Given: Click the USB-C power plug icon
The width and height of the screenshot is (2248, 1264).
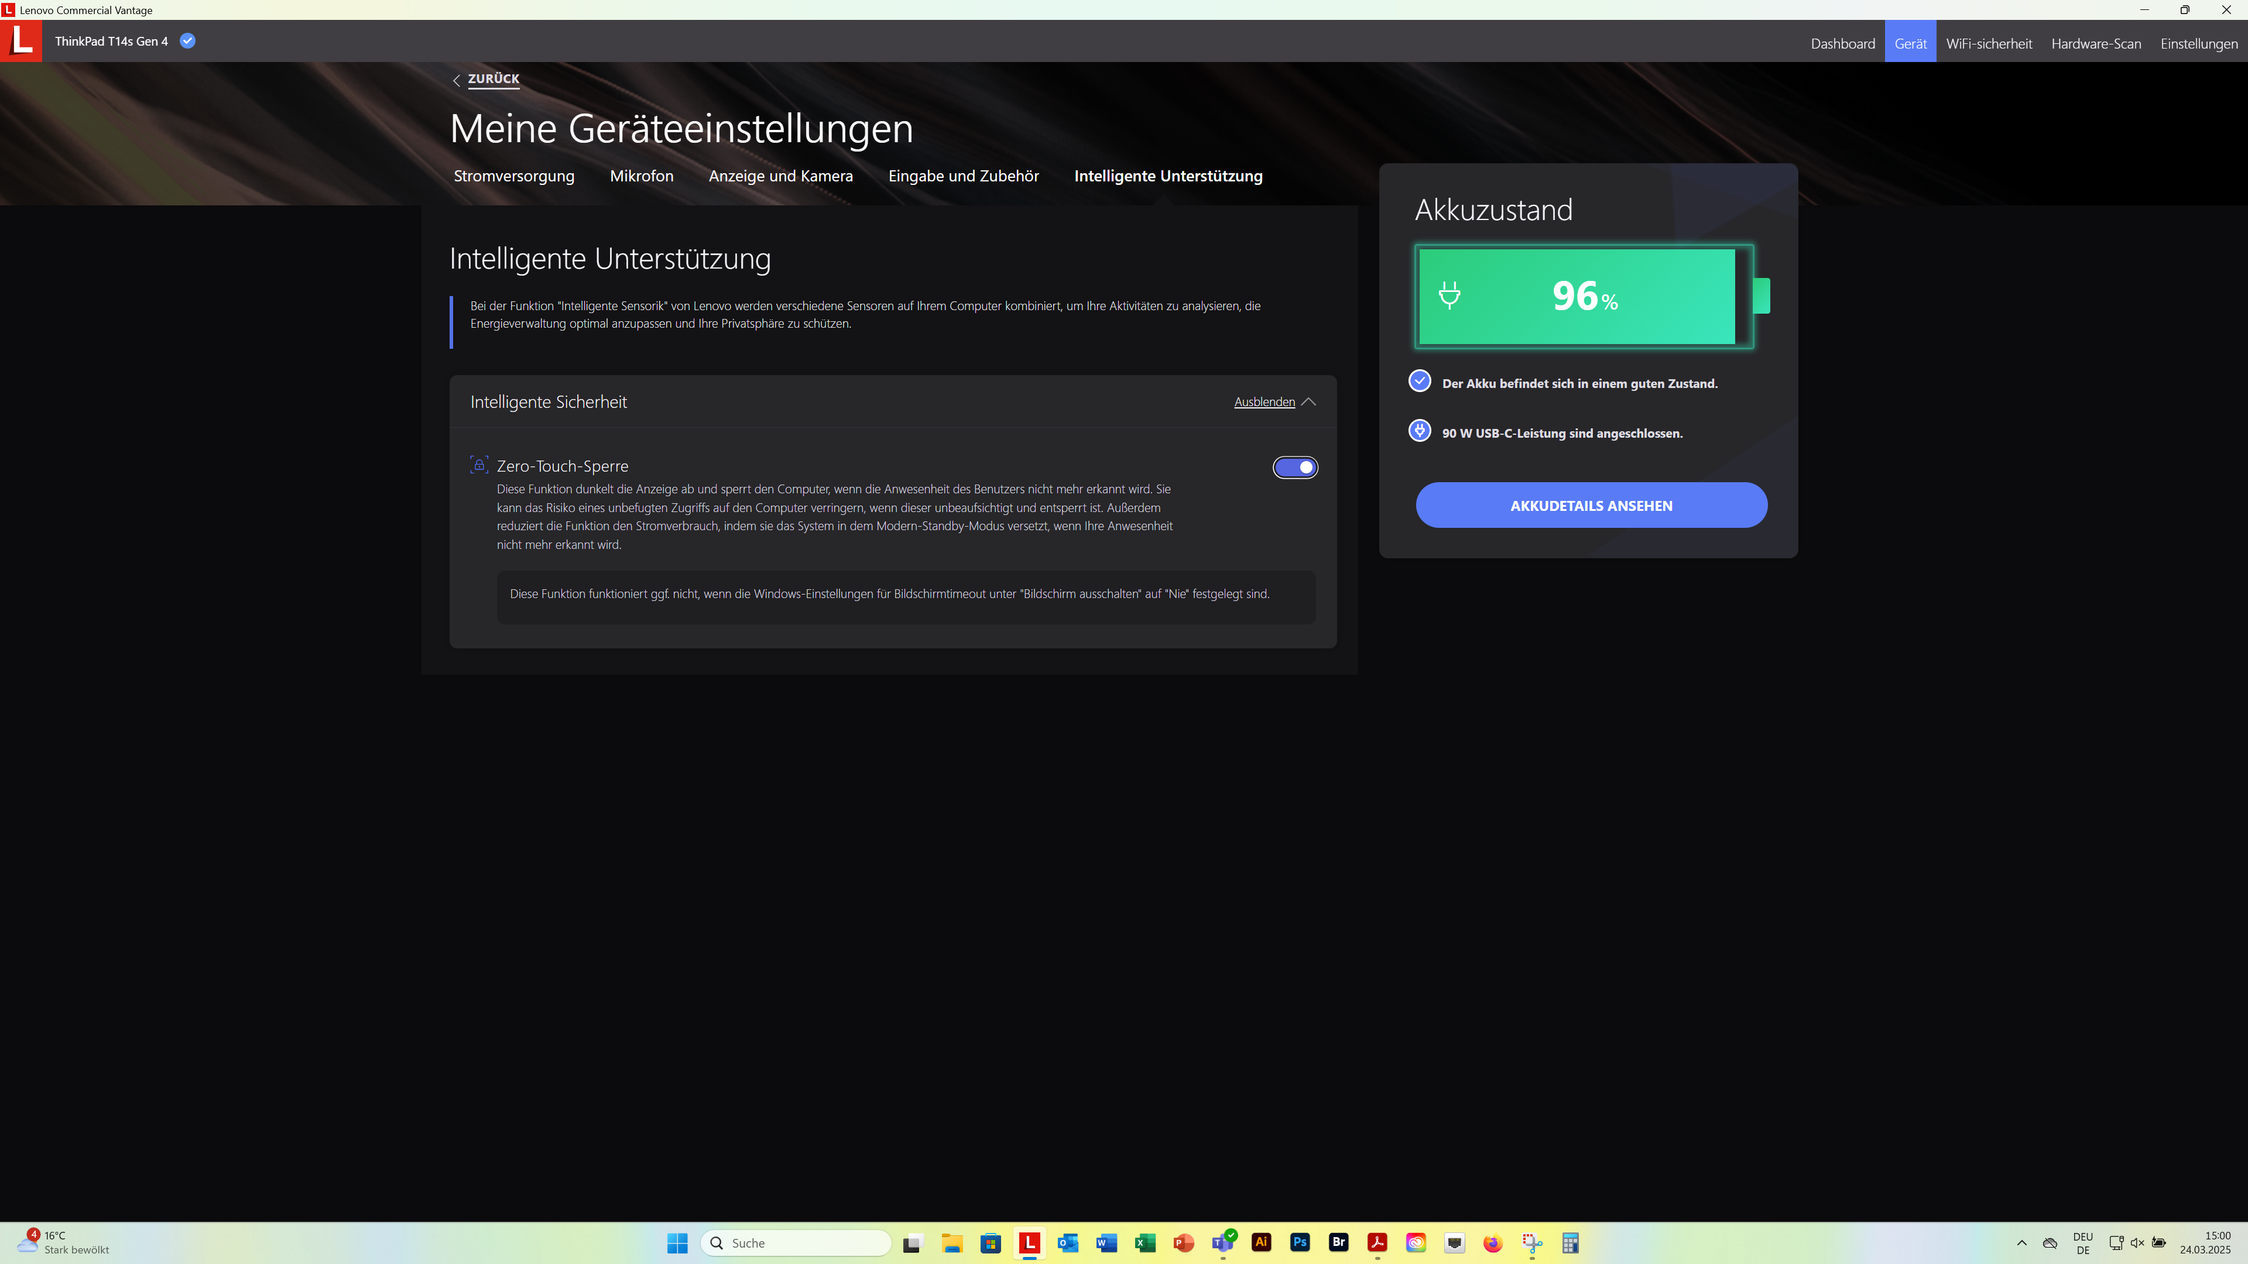Looking at the screenshot, I should tap(1420, 431).
